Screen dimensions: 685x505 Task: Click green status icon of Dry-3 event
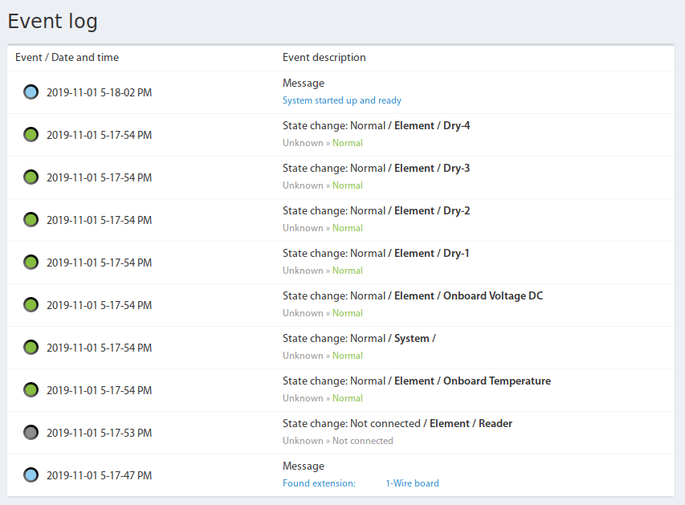(x=31, y=177)
